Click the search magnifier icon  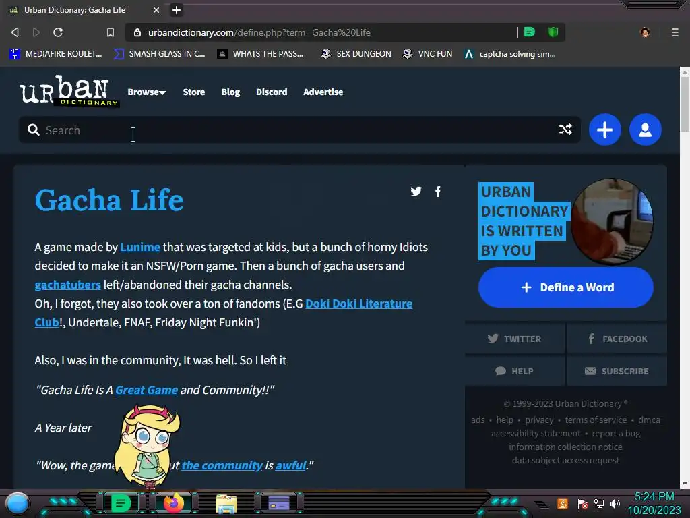tap(34, 129)
